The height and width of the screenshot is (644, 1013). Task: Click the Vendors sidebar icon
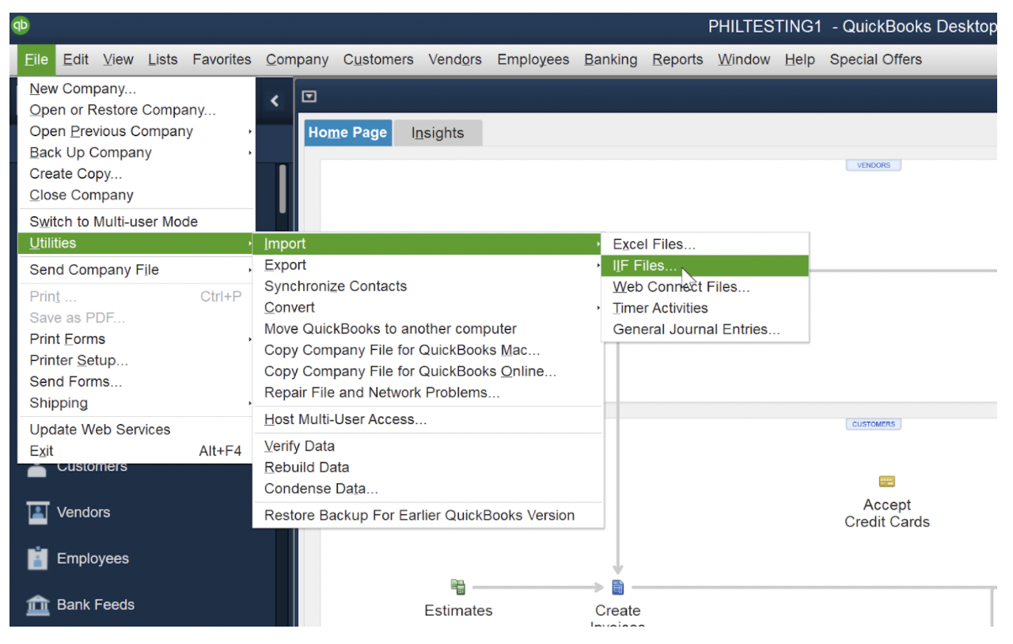tap(37, 513)
